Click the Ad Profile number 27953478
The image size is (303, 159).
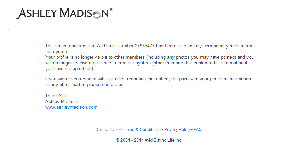[145, 46]
